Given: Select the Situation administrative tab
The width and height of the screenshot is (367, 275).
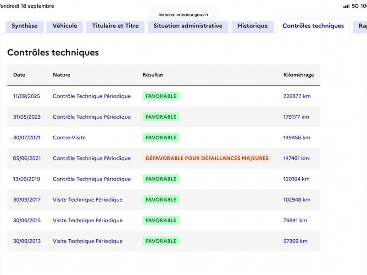Looking at the screenshot, I should point(188,26).
